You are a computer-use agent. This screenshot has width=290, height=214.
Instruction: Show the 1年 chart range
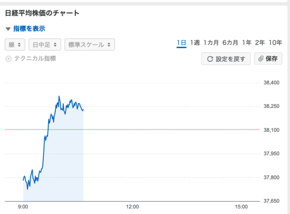tap(247, 43)
